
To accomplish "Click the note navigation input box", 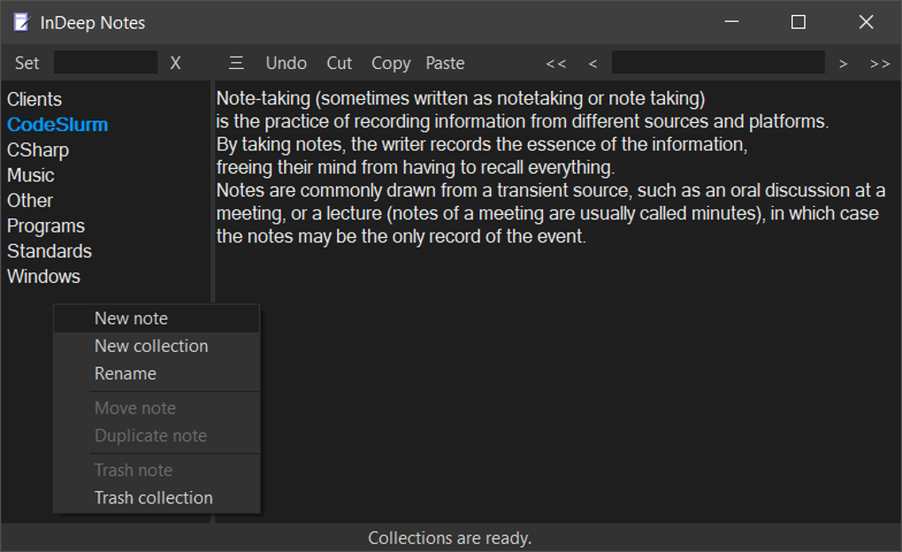I will pyautogui.click(x=717, y=63).
